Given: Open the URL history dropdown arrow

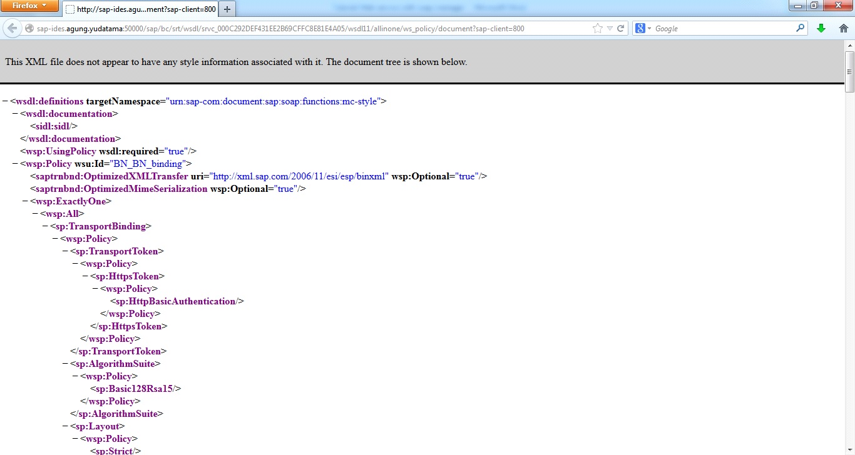Looking at the screenshot, I should 610,28.
